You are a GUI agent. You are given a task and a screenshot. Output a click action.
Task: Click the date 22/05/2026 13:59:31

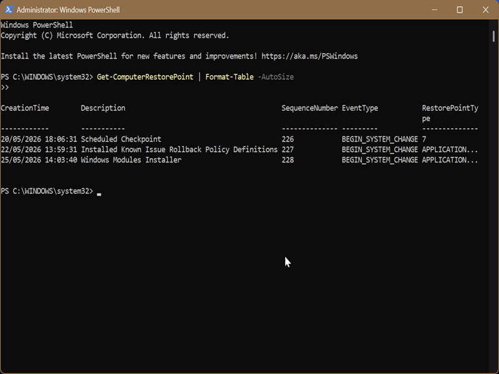[39, 150]
